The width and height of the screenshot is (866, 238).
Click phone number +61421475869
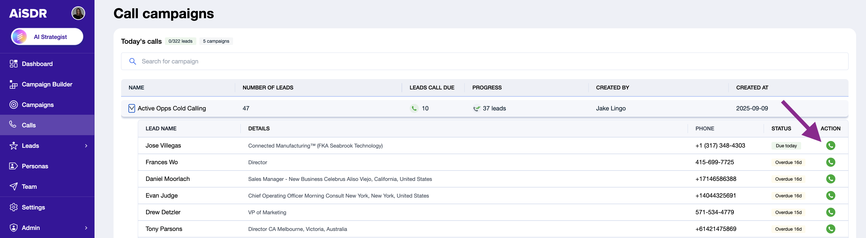click(x=716, y=229)
